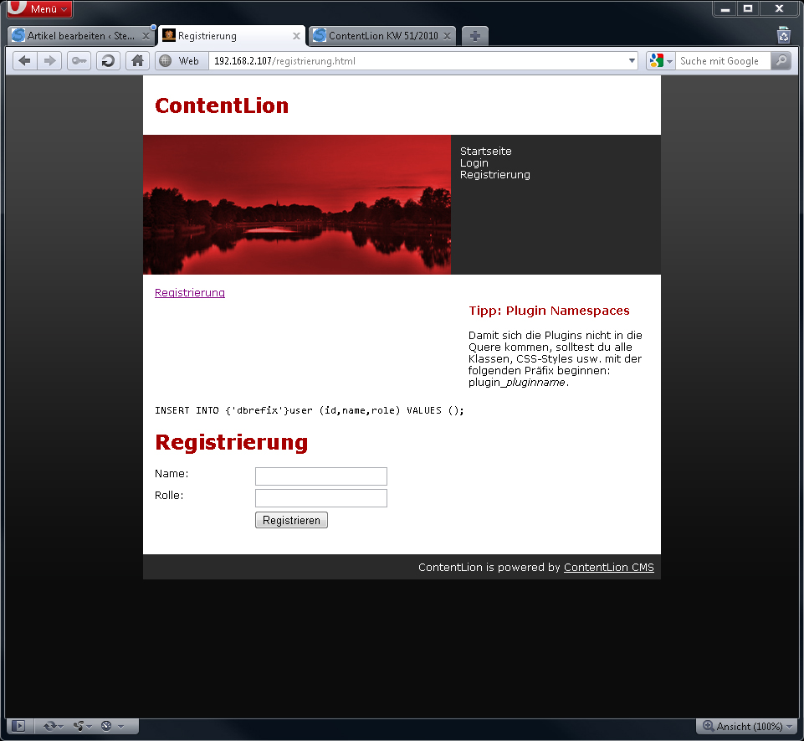
Task: Click the large red Registrierung heading
Action: (x=231, y=442)
